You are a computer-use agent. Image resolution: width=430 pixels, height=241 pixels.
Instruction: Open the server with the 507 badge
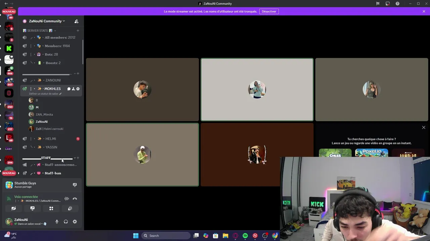click(9, 82)
